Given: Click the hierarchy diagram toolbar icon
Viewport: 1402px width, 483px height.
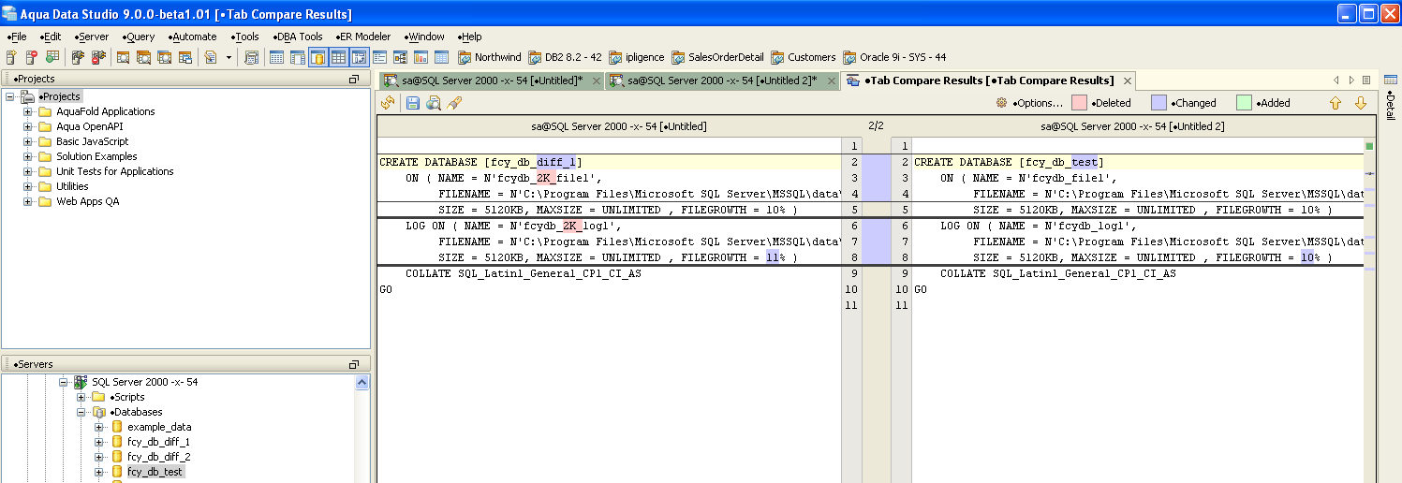Looking at the screenshot, I should coord(400,57).
